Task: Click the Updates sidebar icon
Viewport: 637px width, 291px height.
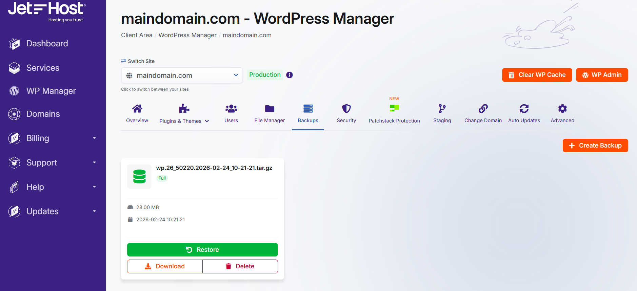Action: pos(14,211)
